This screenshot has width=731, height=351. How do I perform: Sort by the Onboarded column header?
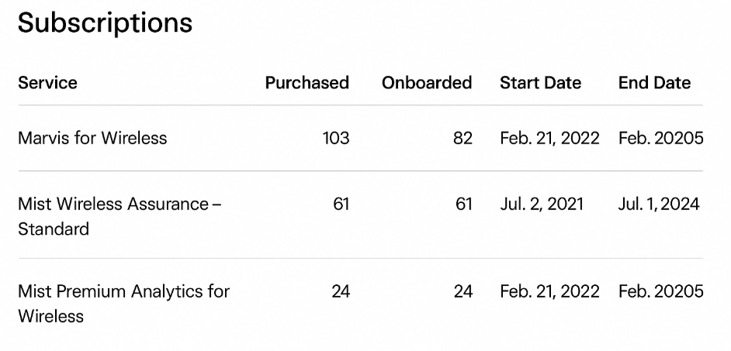point(426,83)
